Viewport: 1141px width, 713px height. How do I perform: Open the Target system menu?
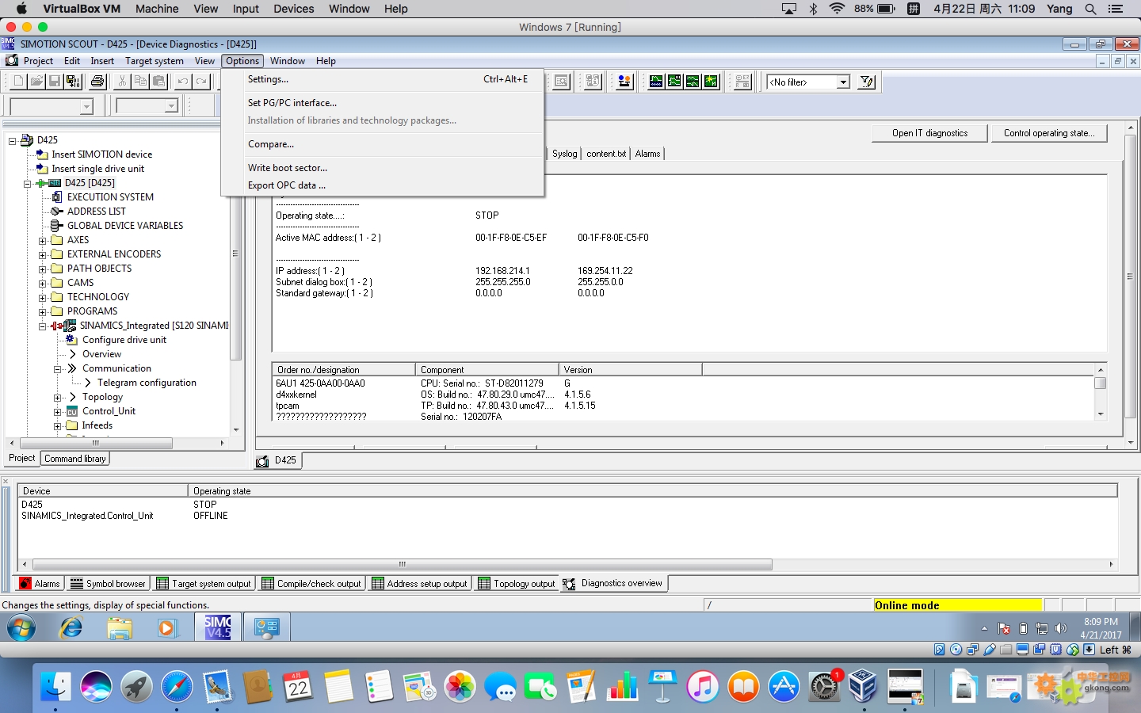pos(154,61)
